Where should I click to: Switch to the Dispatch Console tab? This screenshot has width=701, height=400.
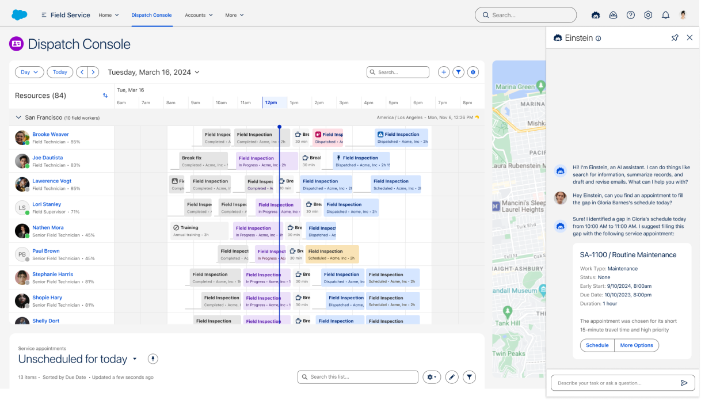pos(151,15)
